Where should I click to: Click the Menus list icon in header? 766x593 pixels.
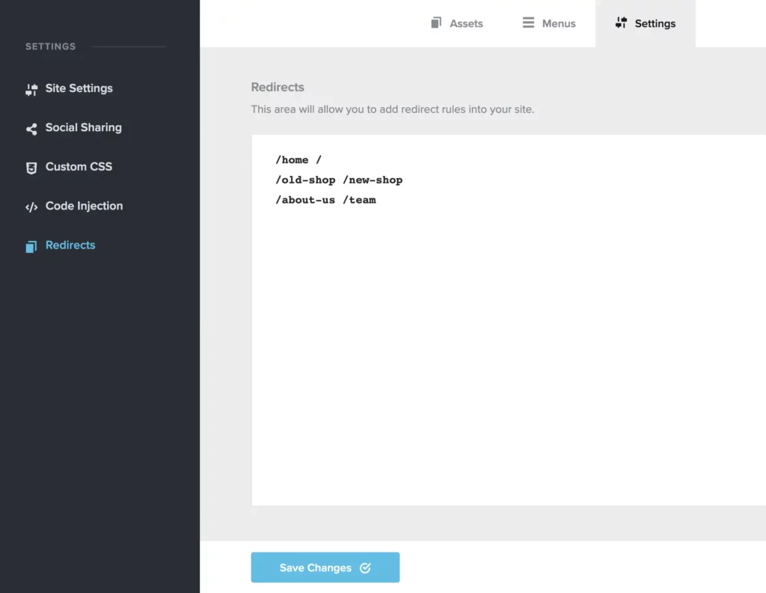click(x=527, y=22)
